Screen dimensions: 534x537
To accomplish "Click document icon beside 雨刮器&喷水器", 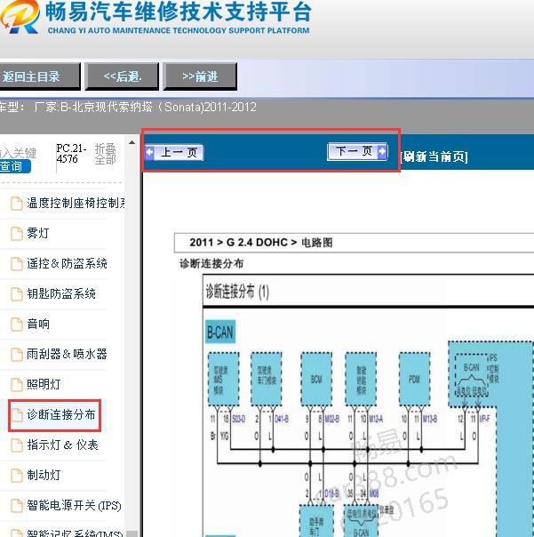I will (16, 354).
